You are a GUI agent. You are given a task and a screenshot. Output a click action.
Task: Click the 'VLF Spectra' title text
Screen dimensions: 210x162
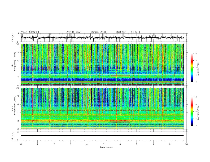[30, 32]
